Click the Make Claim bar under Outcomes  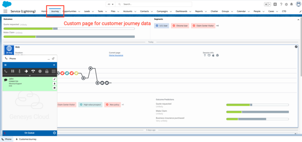pyautogui.click(x=69, y=36)
